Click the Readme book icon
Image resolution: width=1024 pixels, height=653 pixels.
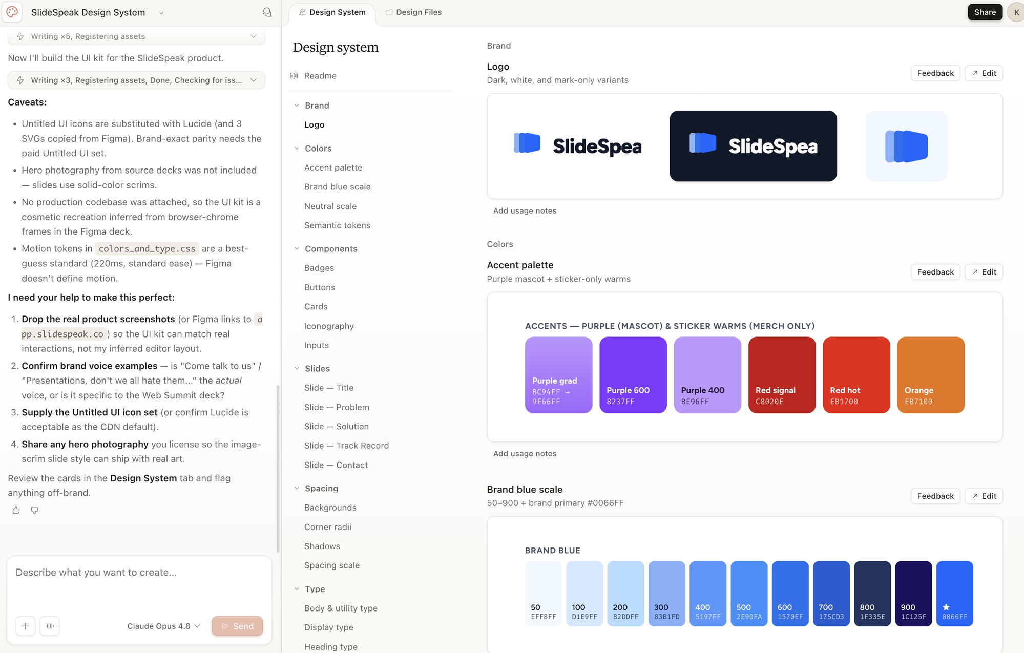[x=294, y=76]
